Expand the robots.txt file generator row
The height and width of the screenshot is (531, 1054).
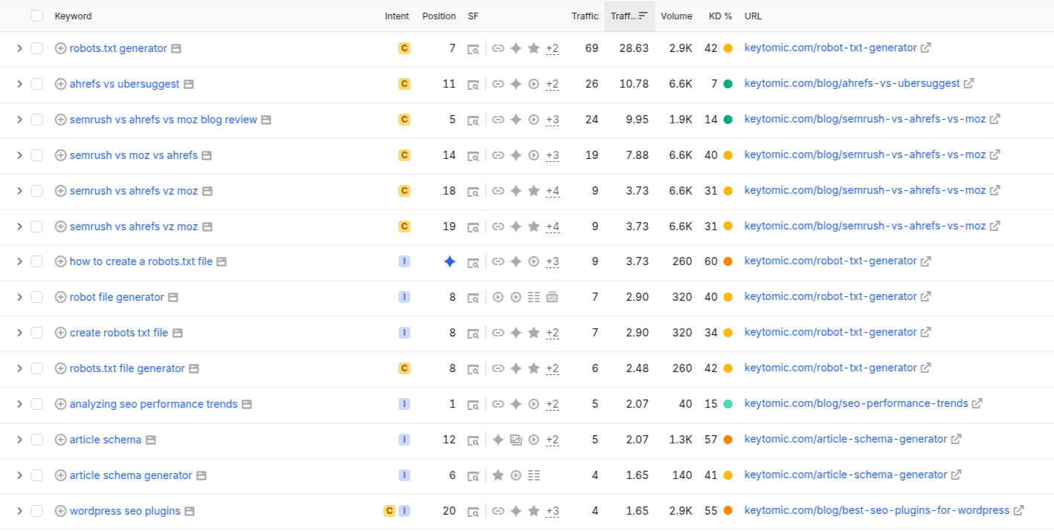(20, 368)
